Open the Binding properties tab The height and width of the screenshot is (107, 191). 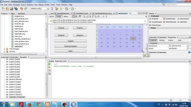coord(162,40)
